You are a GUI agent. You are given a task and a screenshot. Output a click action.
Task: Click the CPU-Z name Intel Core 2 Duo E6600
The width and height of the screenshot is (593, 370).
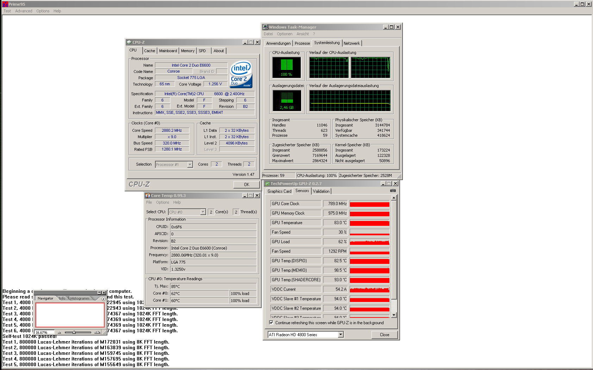191,65
